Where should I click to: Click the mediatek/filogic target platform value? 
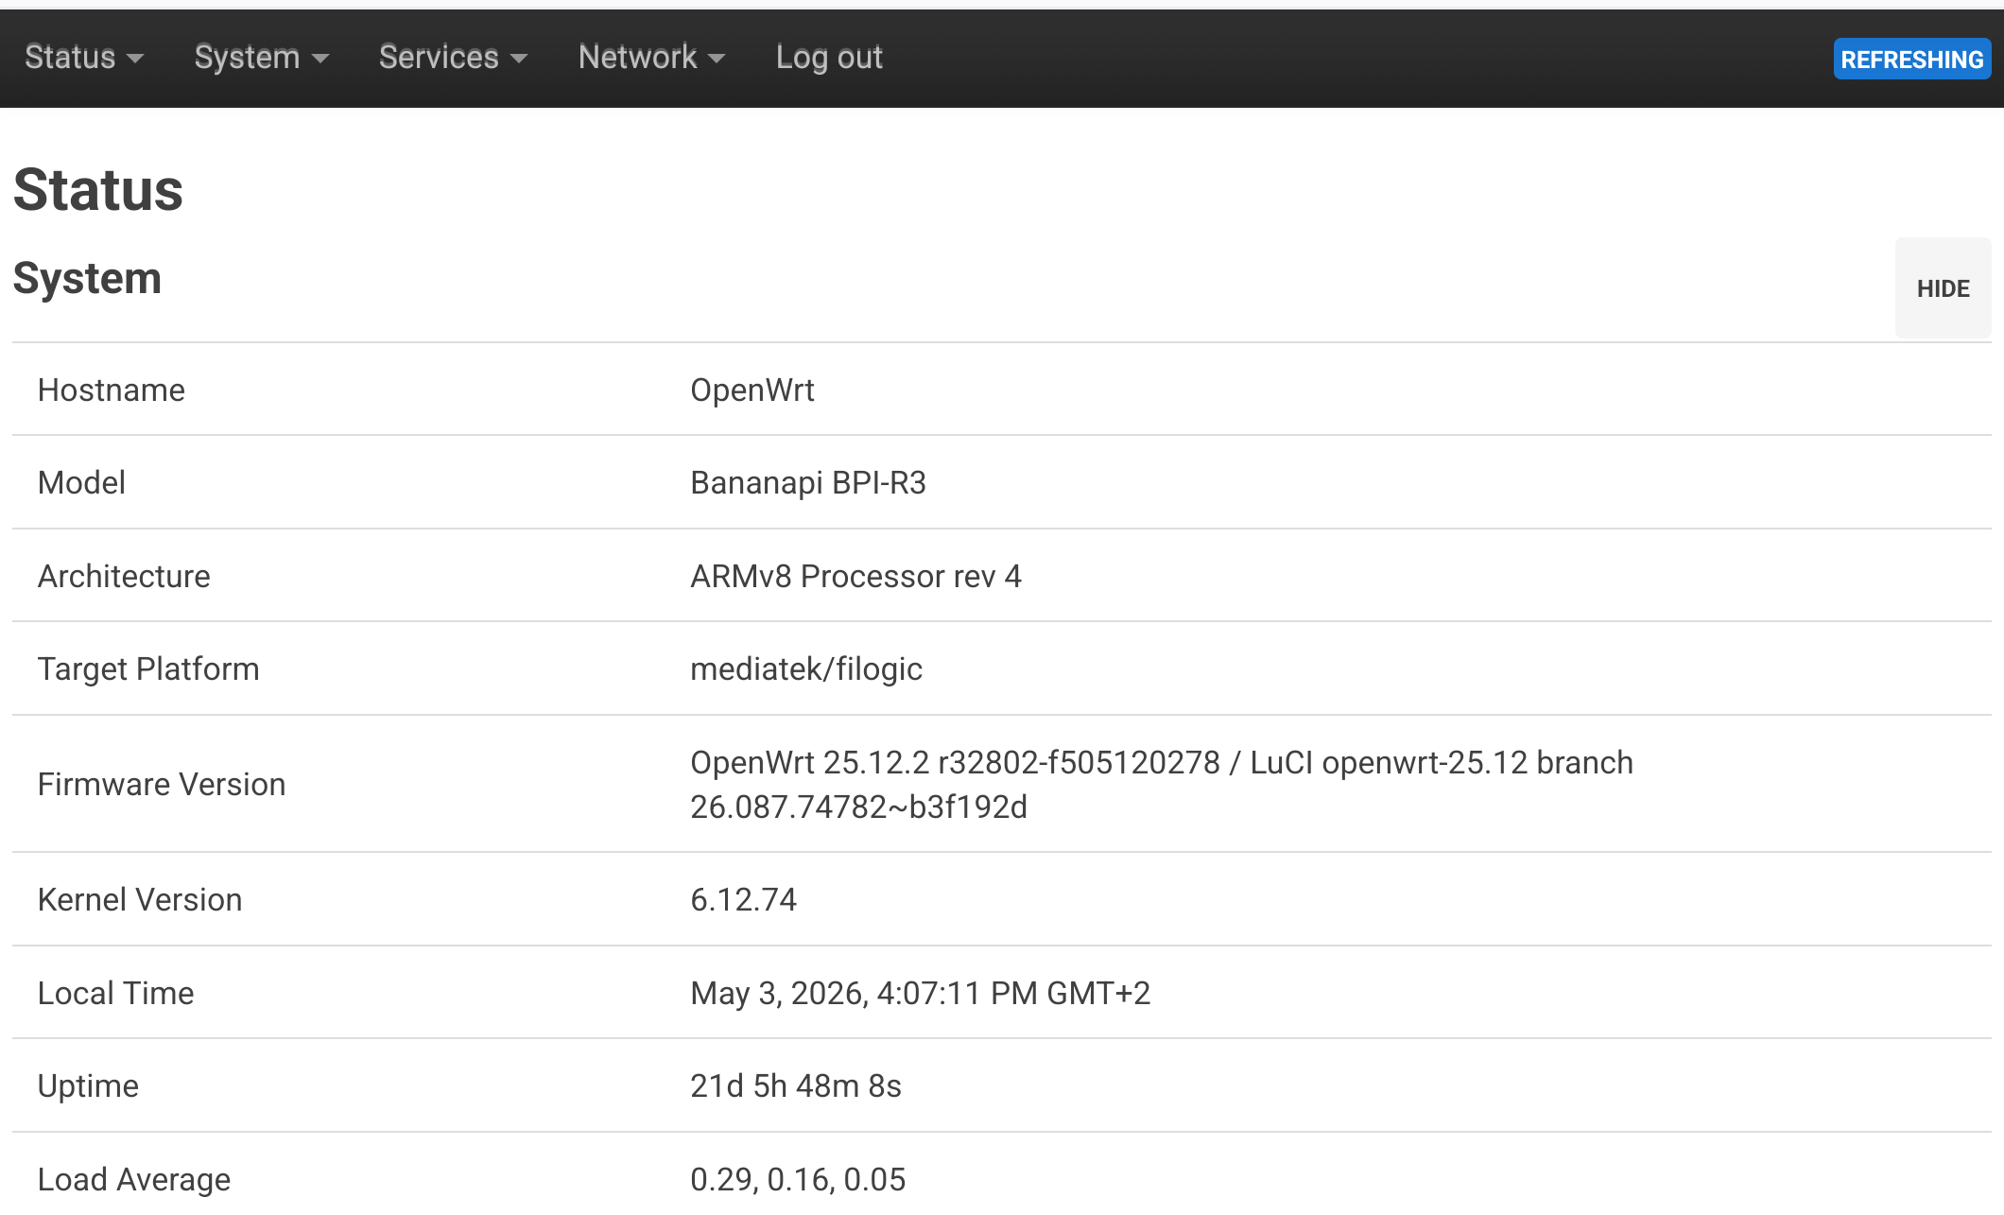click(806, 669)
